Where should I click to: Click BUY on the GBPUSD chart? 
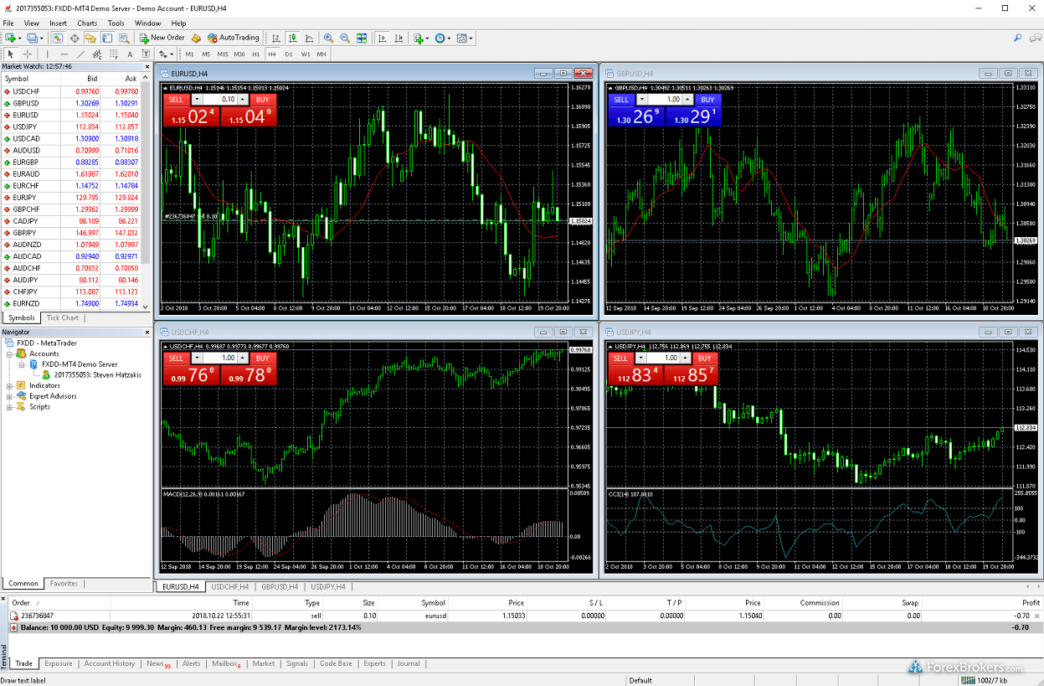tap(707, 100)
